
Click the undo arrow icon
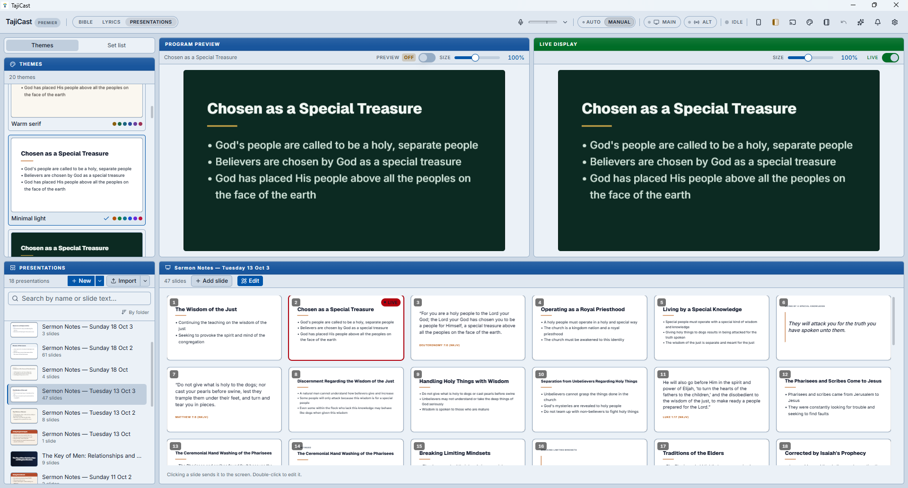pyautogui.click(x=844, y=22)
